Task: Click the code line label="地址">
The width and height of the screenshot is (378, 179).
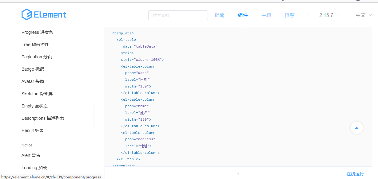Action: 138,146
